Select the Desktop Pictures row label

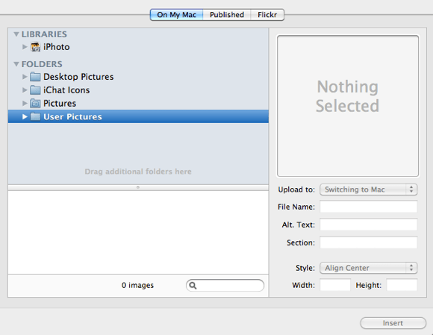78,77
